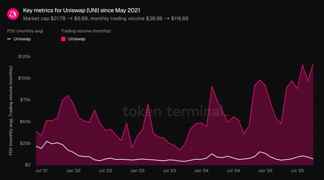This screenshot has width=324, height=180.
Task: Select the Uniswap label under FDV (monthly avg)
Action: pos(22,39)
